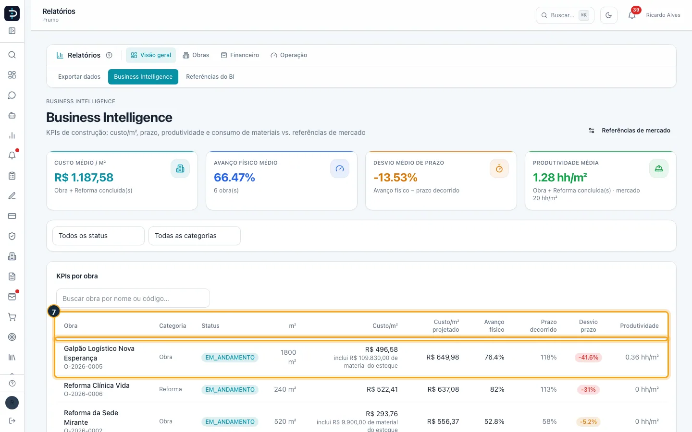The width and height of the screenshot is (692, 432).
Task: Click the help icon next to Relatórios
Action: pos(109,55)
